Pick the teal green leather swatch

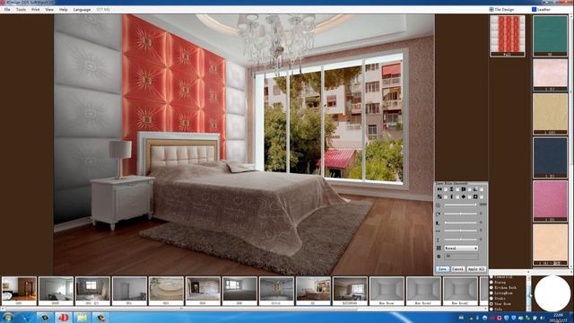550,36
